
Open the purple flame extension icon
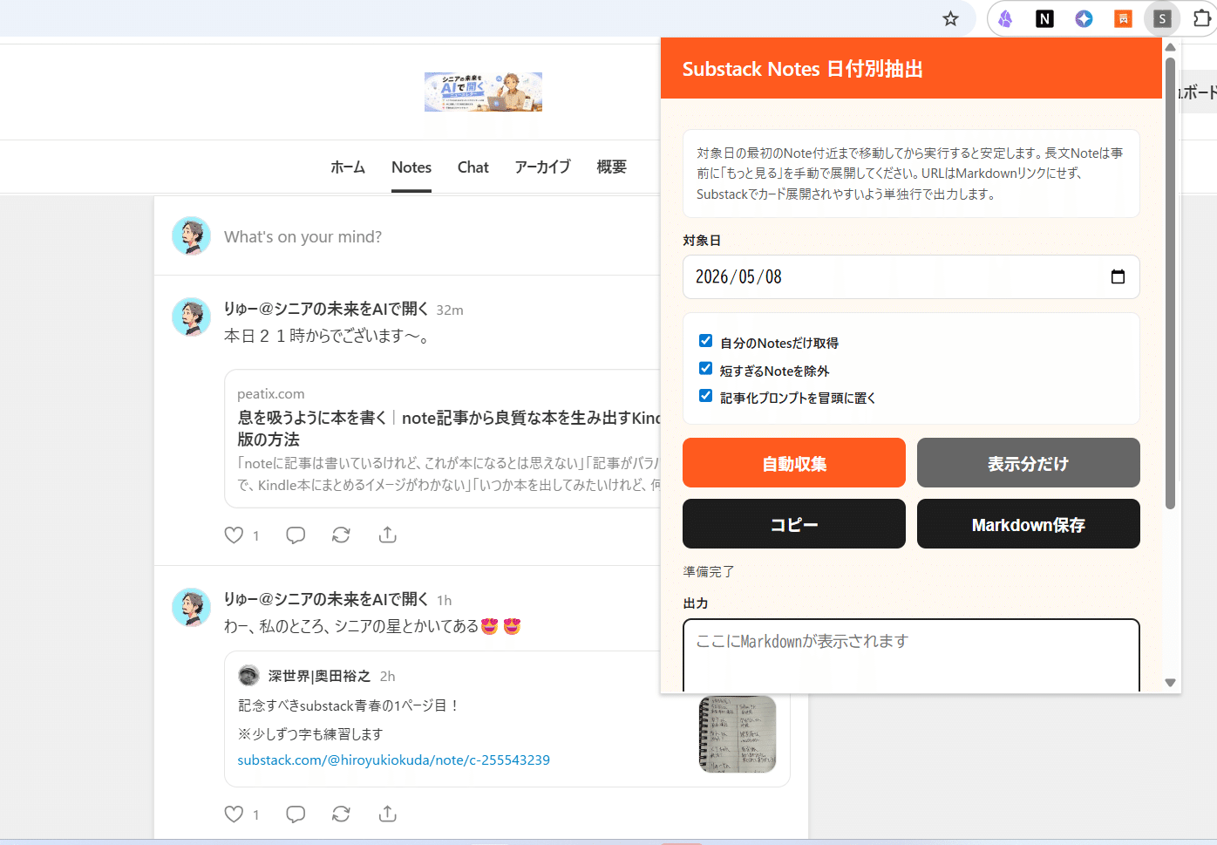(1005, 18)
